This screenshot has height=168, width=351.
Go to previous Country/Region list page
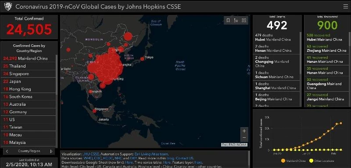[7, 151]
